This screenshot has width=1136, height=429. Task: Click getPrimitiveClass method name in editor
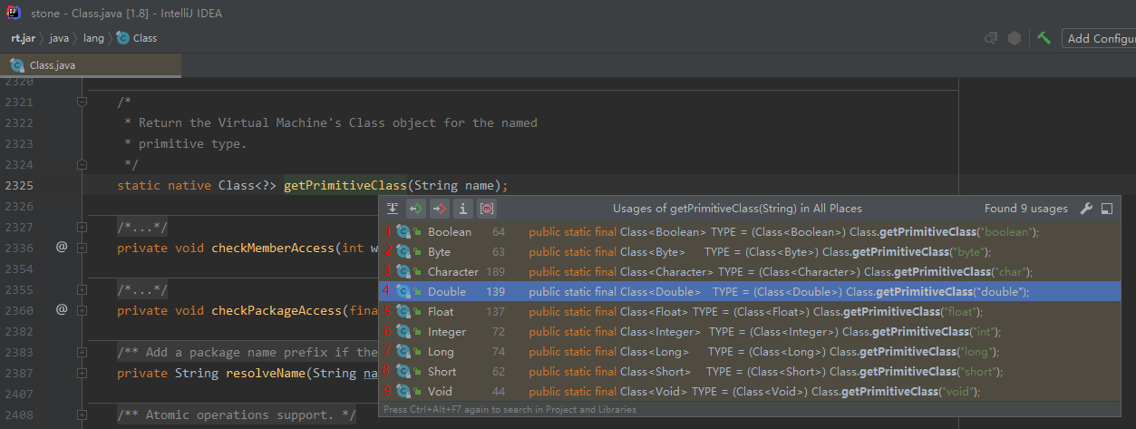[x=345, y=185]
